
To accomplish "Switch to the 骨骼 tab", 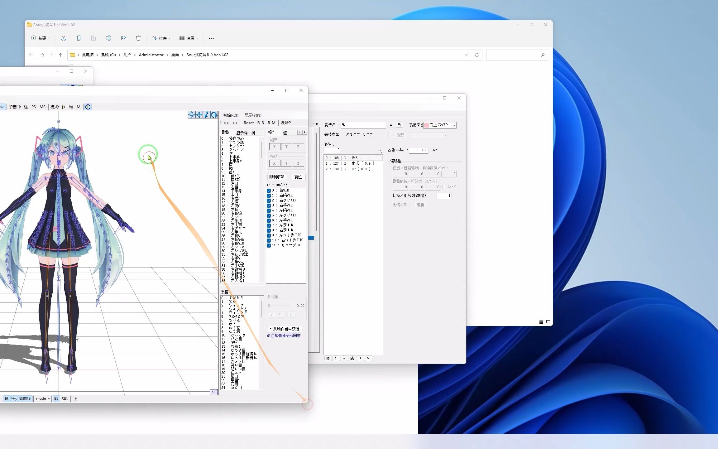I will pos(225,133).
